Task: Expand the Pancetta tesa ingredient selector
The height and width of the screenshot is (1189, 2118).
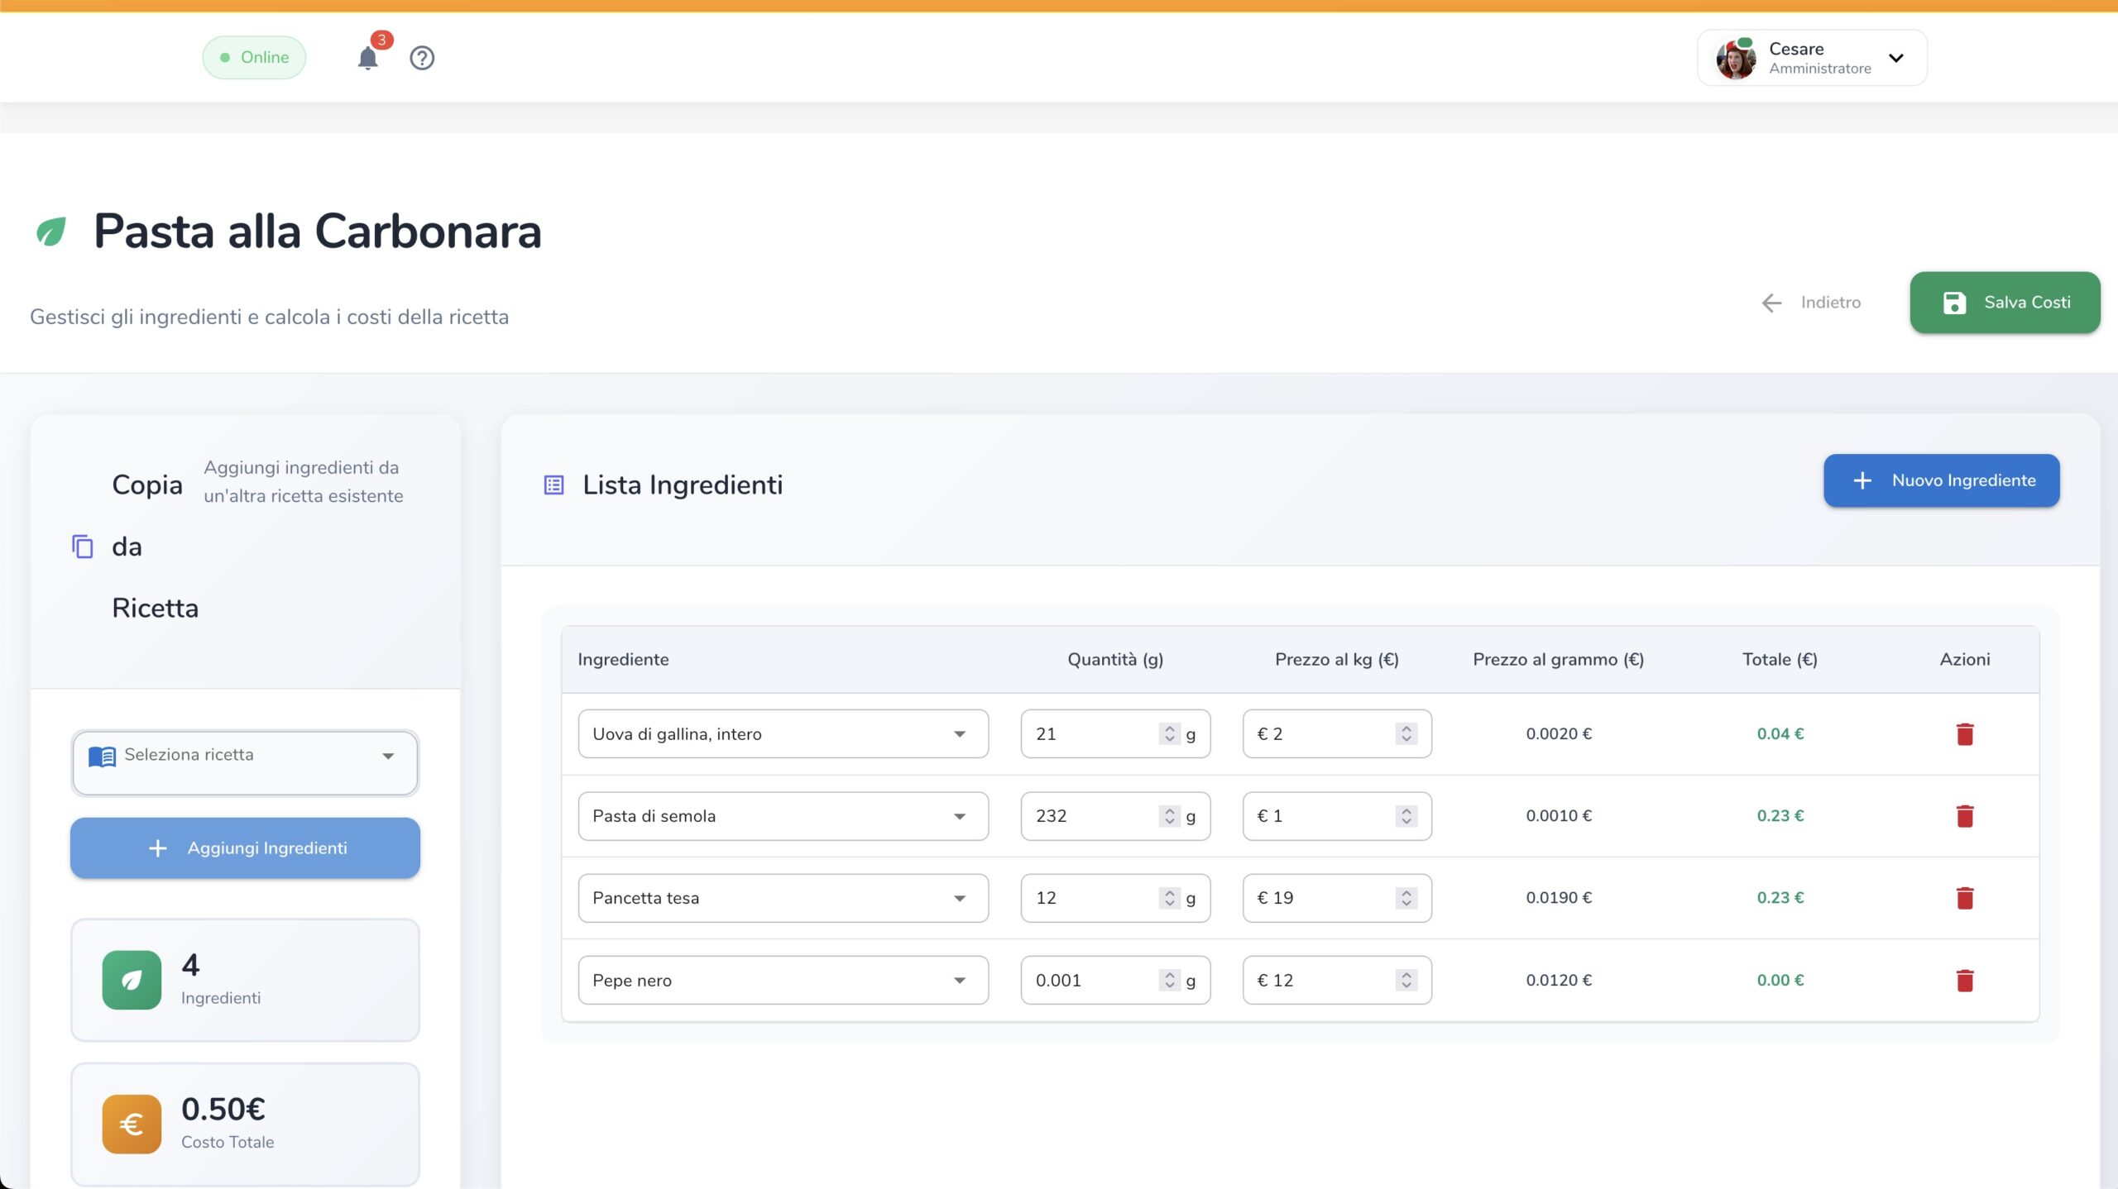Action: coord(959,898)
